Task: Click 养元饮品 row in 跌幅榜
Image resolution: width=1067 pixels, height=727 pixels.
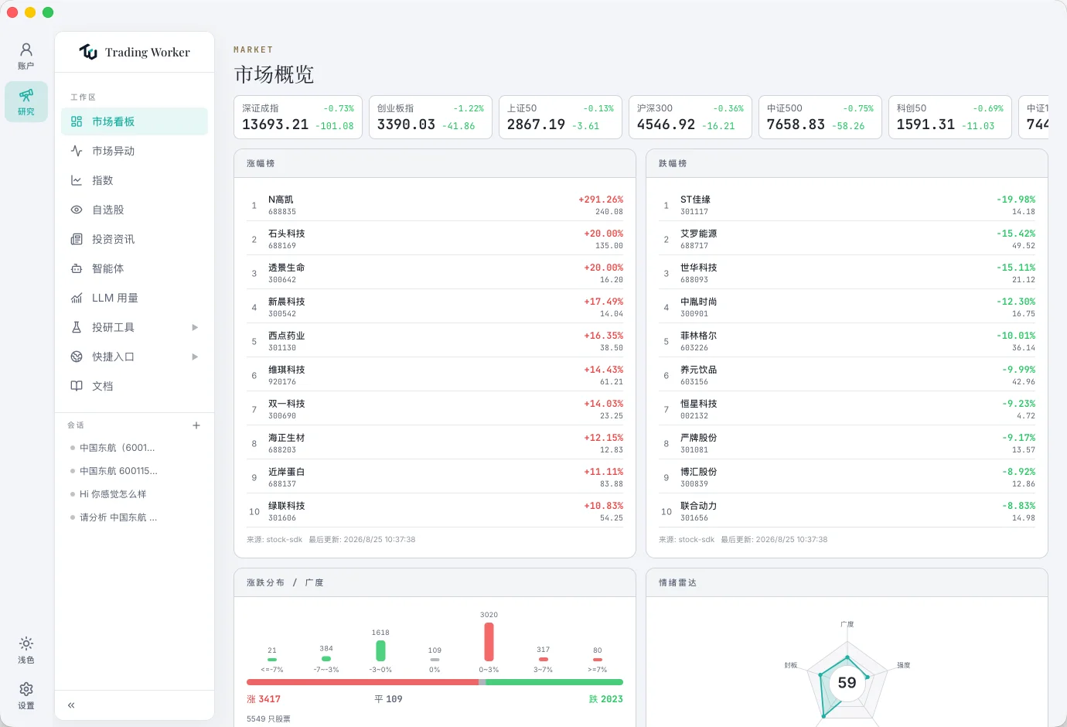Action: tap(847, 375)
